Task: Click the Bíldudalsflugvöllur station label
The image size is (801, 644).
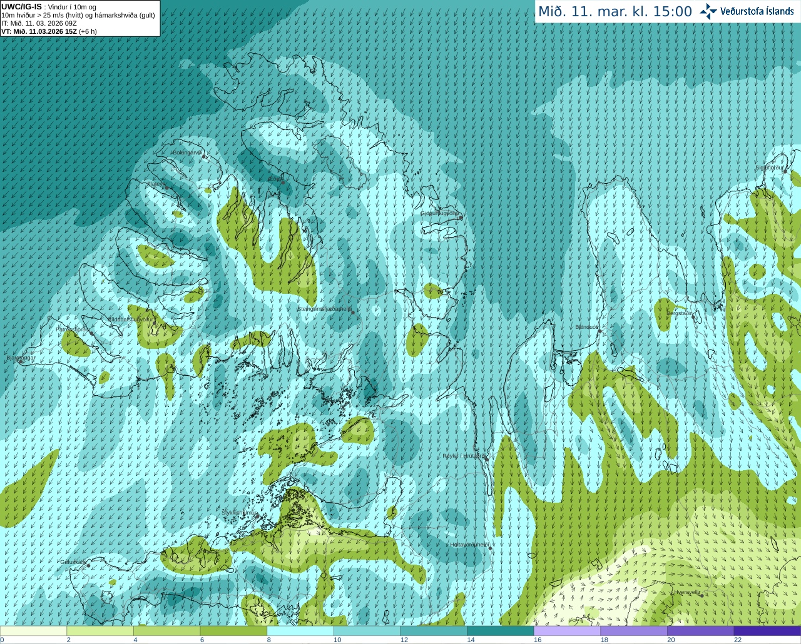Action: [130, 319]
